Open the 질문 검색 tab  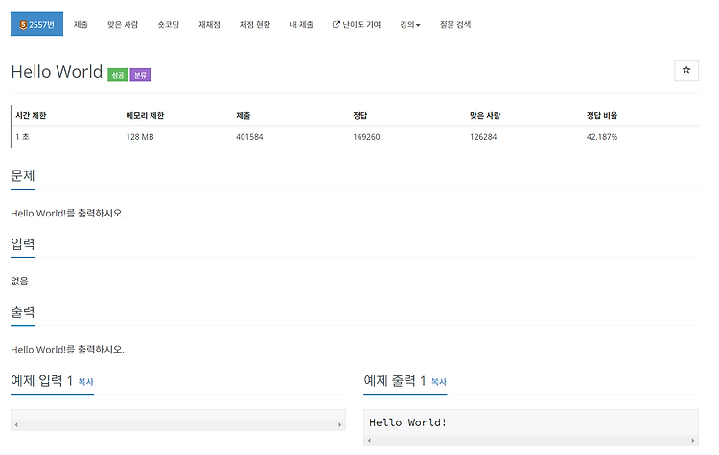(455, 24)
